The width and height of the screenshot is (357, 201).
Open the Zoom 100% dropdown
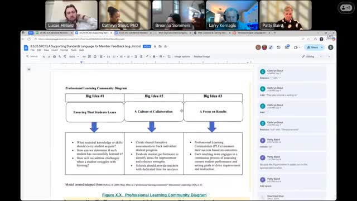pos(74,56)
